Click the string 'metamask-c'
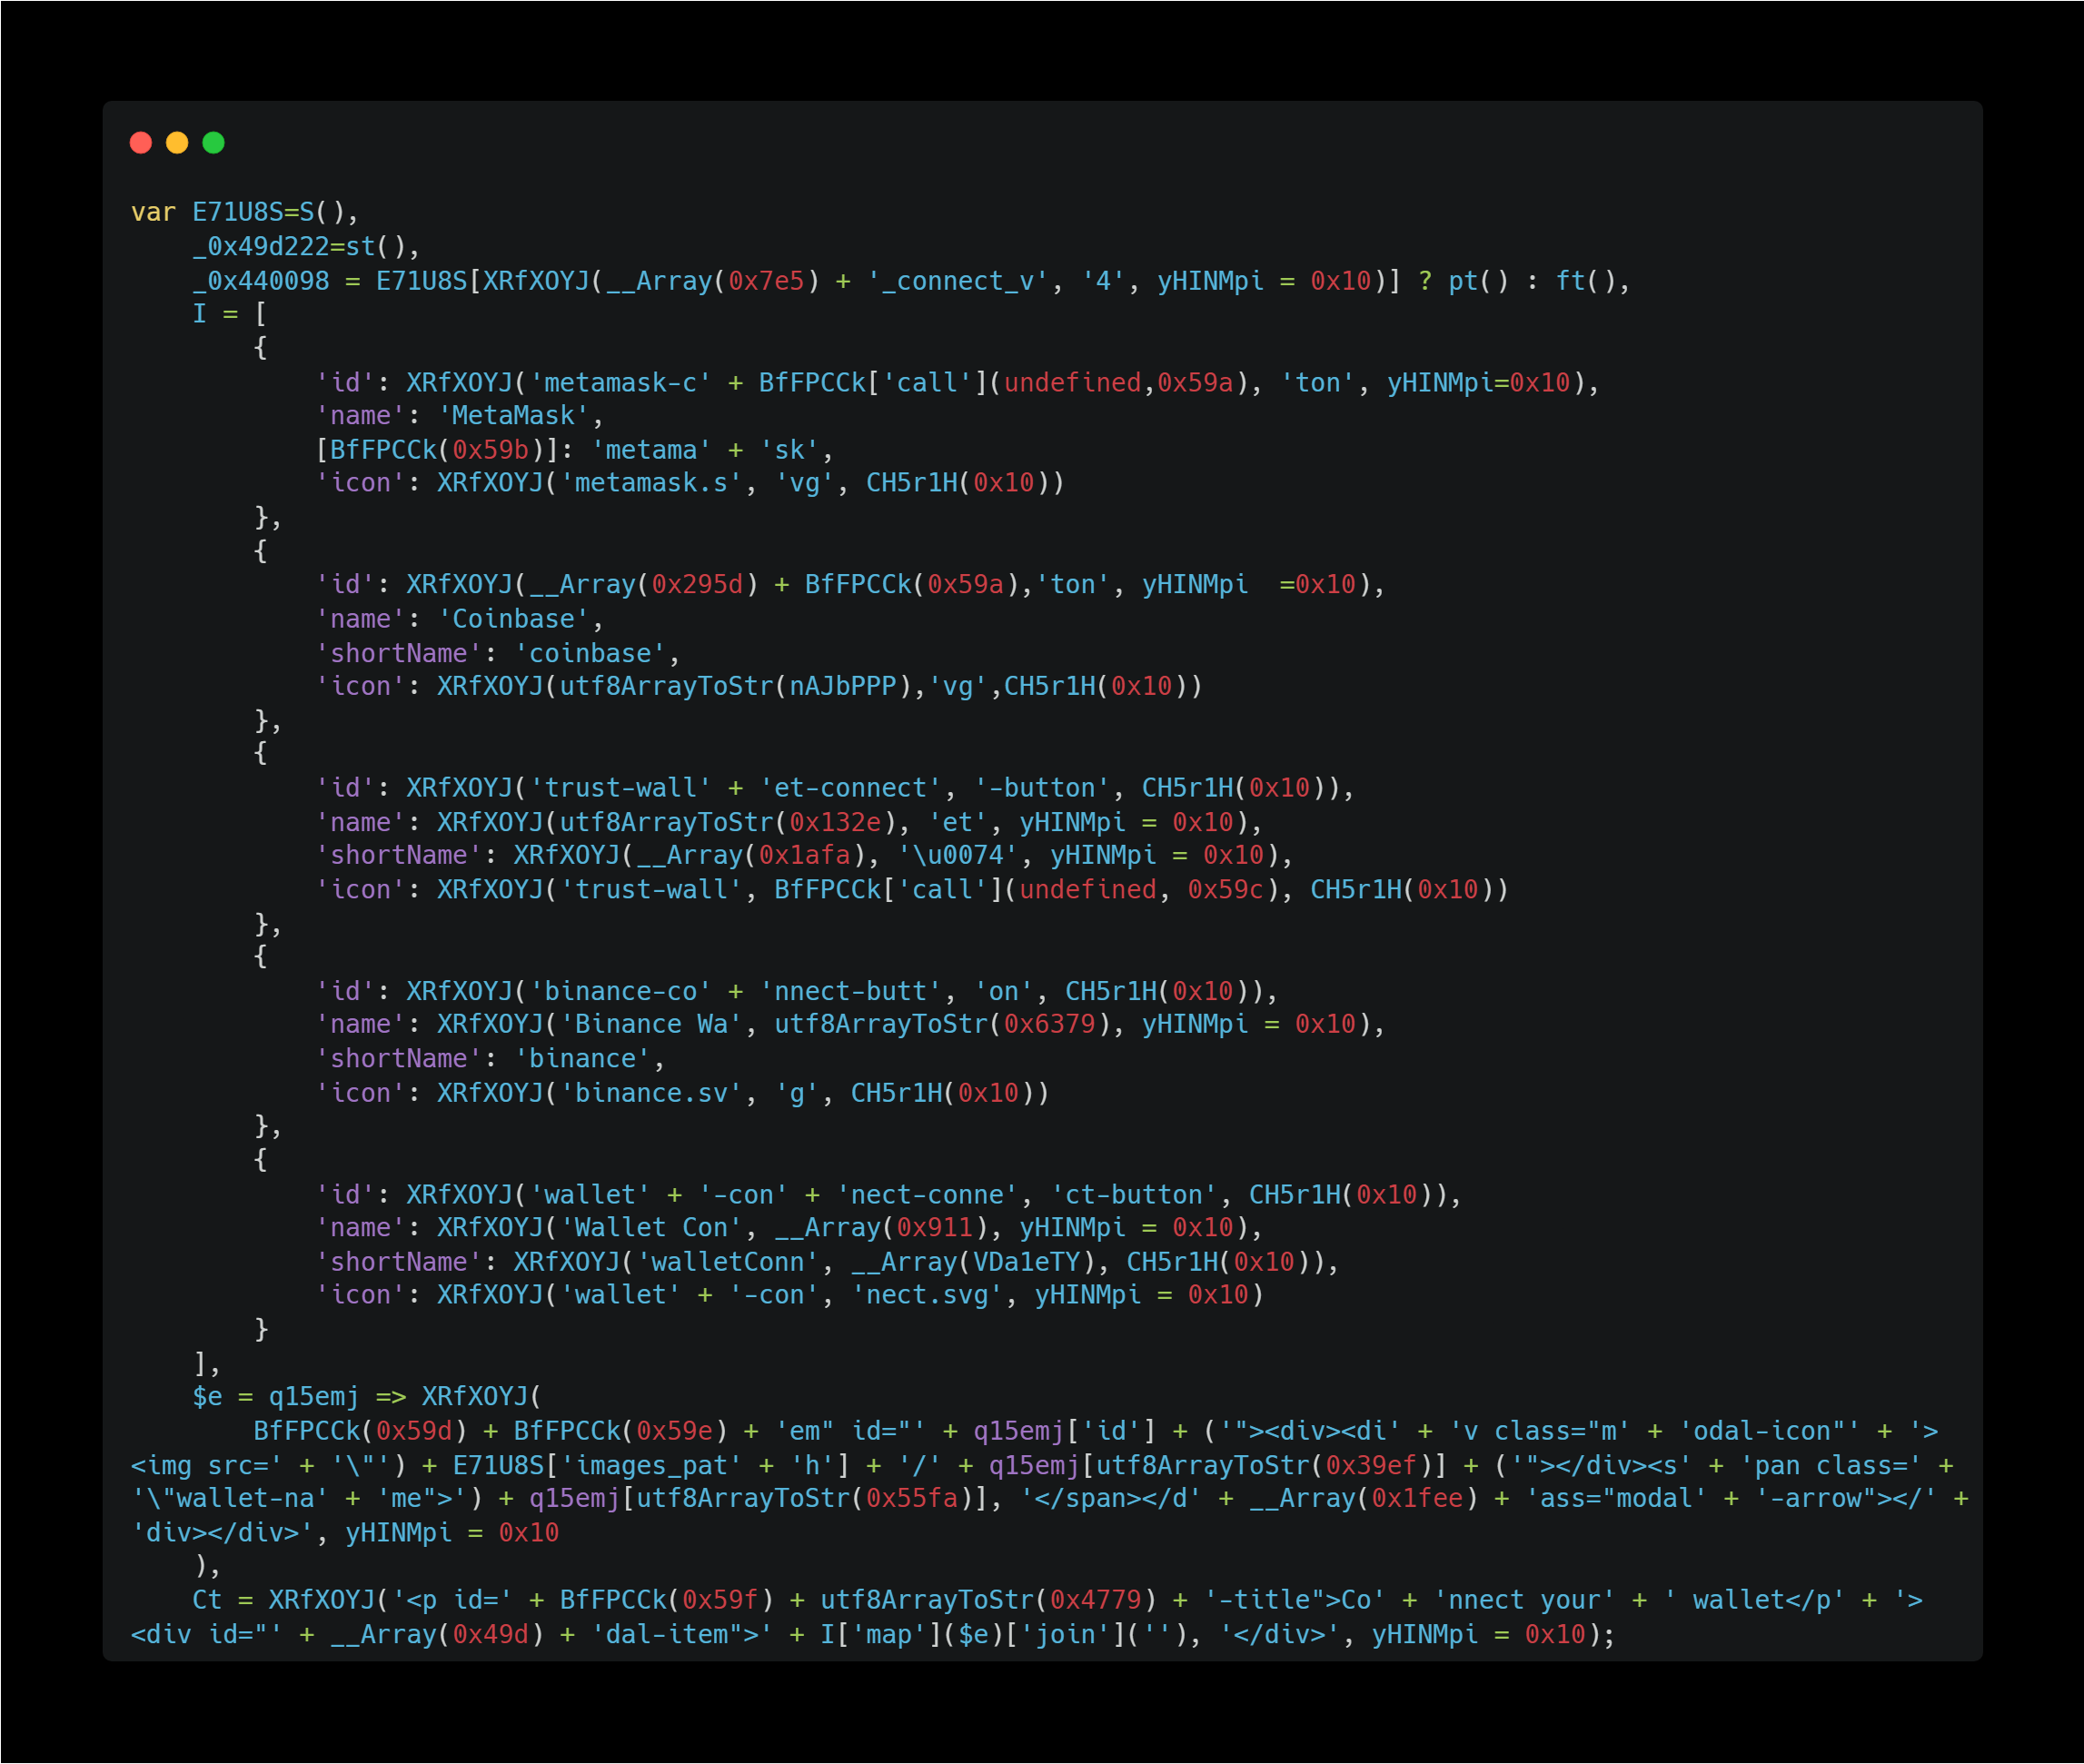The height and width of the screenshot is (1764, 2084). click(x=621, y=383)
